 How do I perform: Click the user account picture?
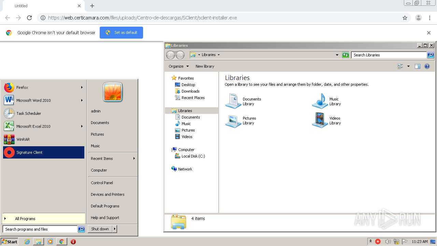(x=113, y=92)
